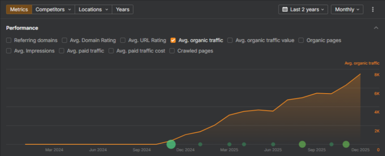Image resolution: width=385 pixels, height=156 pixels.
Task: Click the small green dot near Jun 2025
Action: [x=273, y=144]
